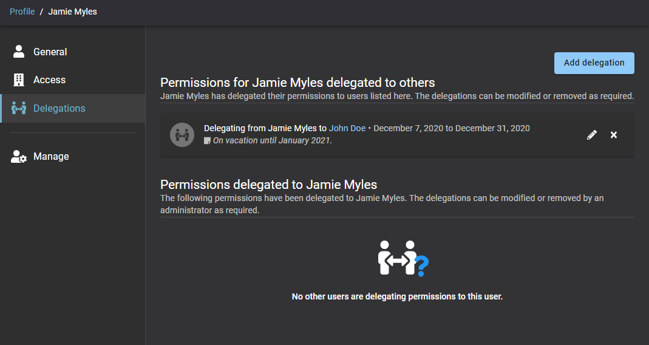Open the Manage menu label
Image resolution: width=649 pixels, height=345 pixels.
point(51,157)
